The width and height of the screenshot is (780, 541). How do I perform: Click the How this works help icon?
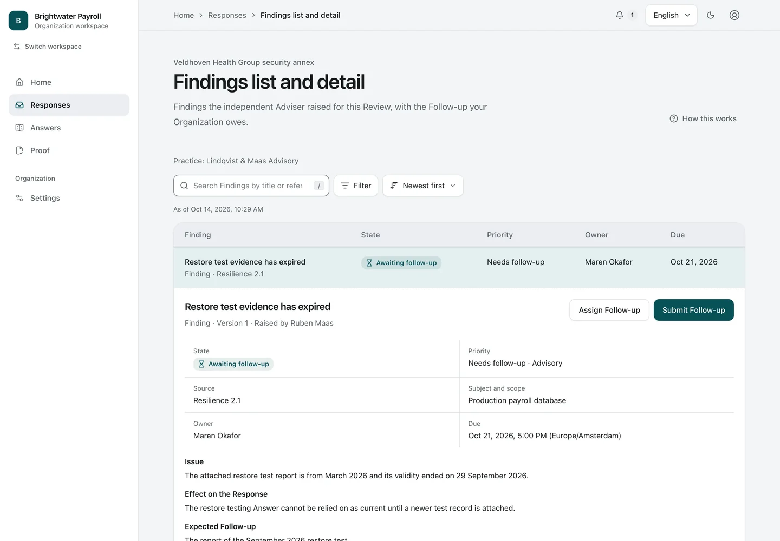pos(674,118)
